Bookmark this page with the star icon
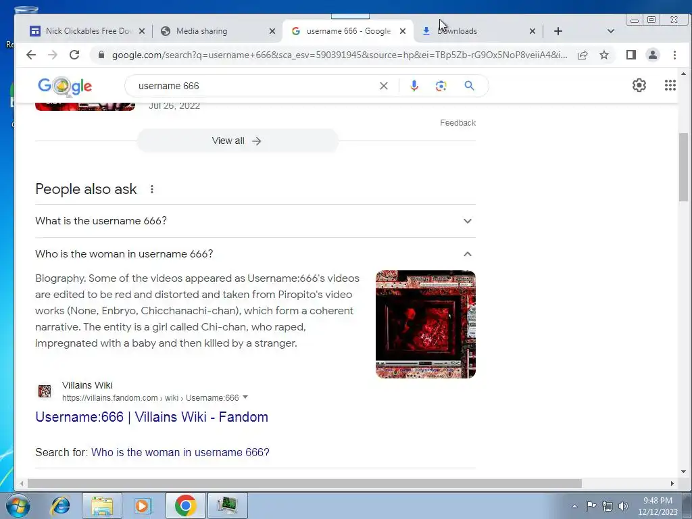Screen dimensions: 692x519 click(604, 55)
